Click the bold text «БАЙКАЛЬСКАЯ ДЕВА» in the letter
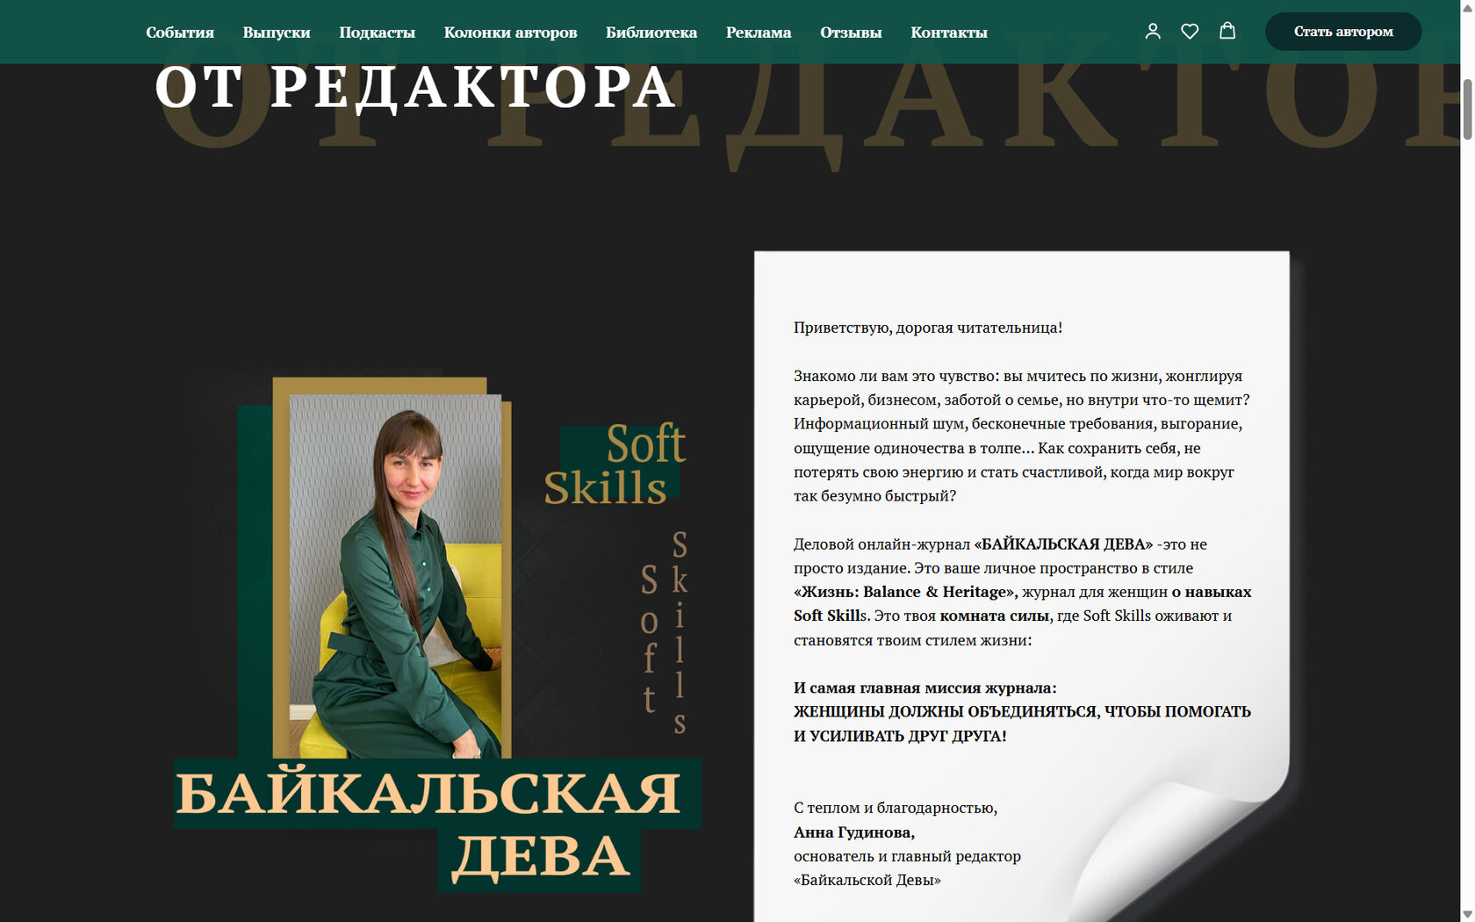The height and width of the screenshot is (922, 1475). (x=1063, y=544)
